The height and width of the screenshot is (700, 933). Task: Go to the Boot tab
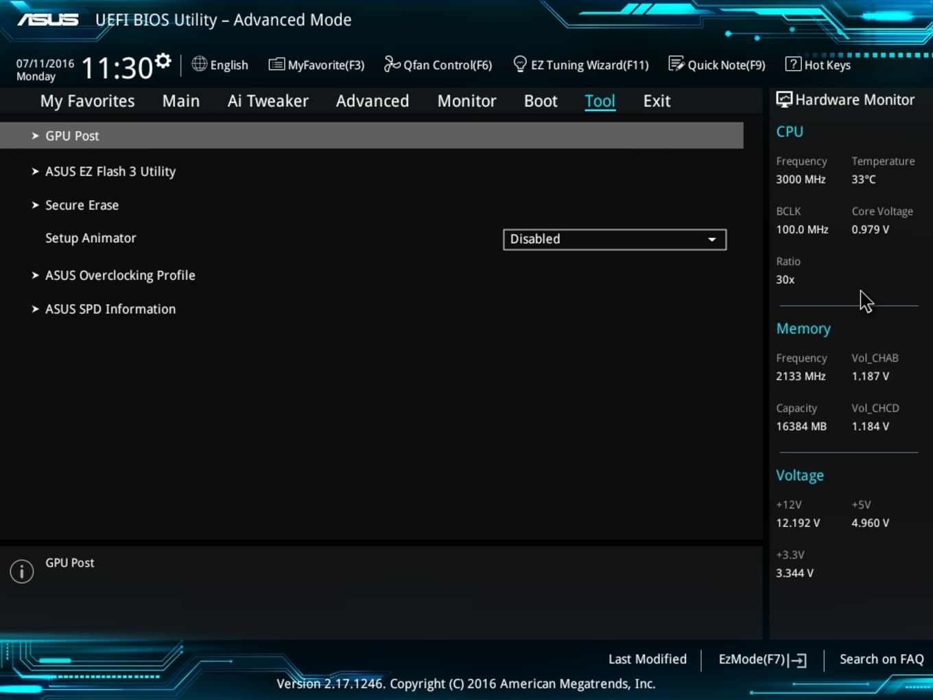(x=541, y=101)
